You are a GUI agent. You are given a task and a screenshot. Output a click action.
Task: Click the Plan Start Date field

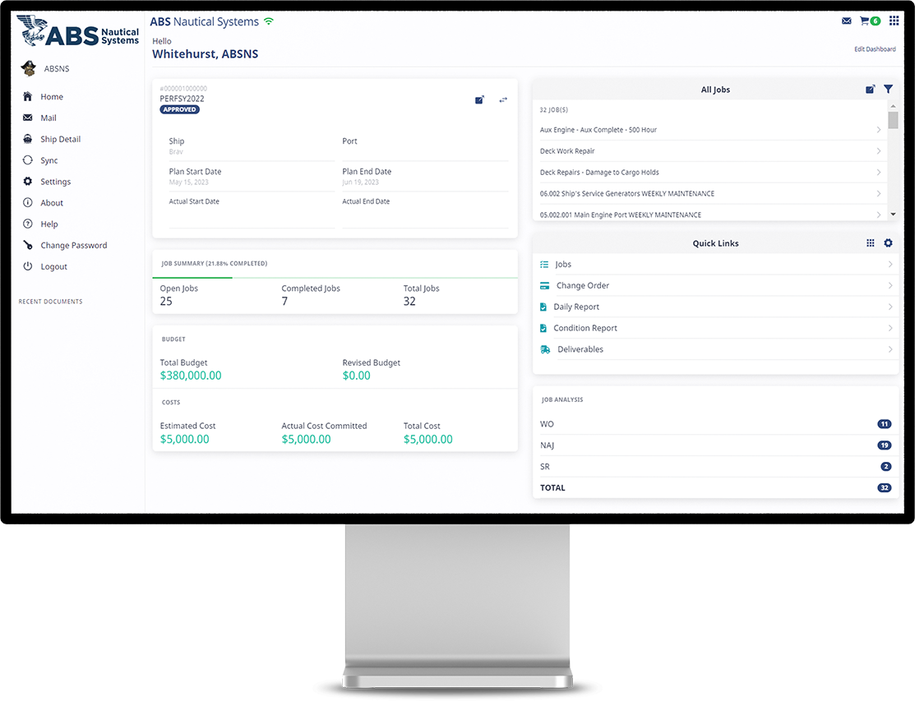[x=252, y=177]
